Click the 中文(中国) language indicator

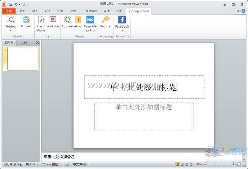click(80, 164)
